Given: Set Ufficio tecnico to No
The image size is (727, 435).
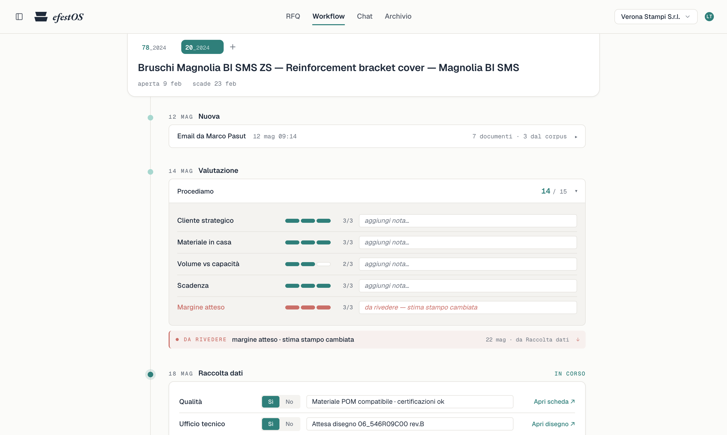Looking at the screenshot, I should pos(289,424).
